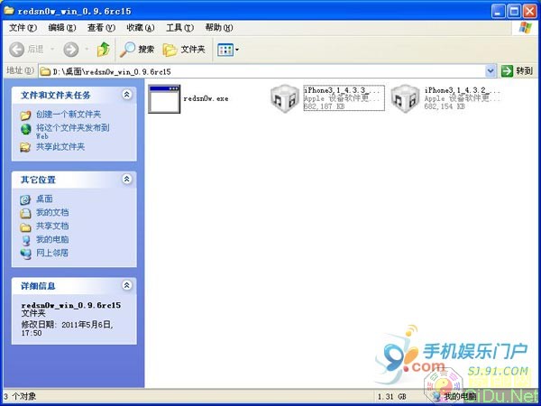Click Make a new folder (创建一个新文件夹) link
The image size is (541, 406).
coord(68,115)
